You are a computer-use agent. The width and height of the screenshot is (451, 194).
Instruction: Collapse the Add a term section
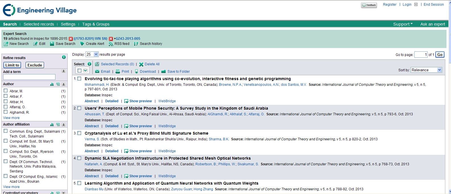[x=63, y=71]
